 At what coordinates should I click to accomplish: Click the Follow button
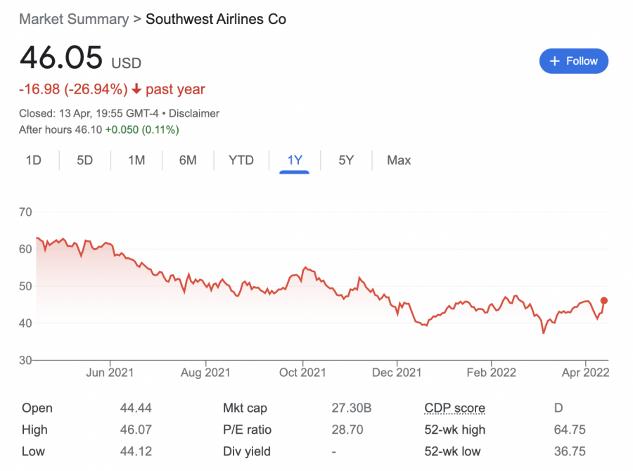tap(573, 61)
